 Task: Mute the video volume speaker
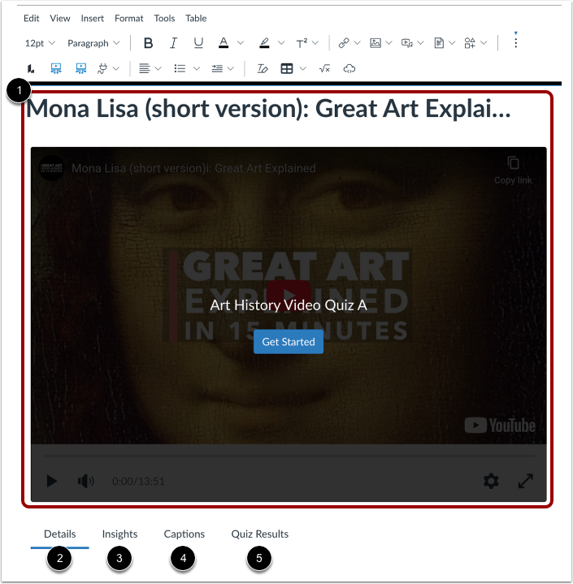click(85, 481)
